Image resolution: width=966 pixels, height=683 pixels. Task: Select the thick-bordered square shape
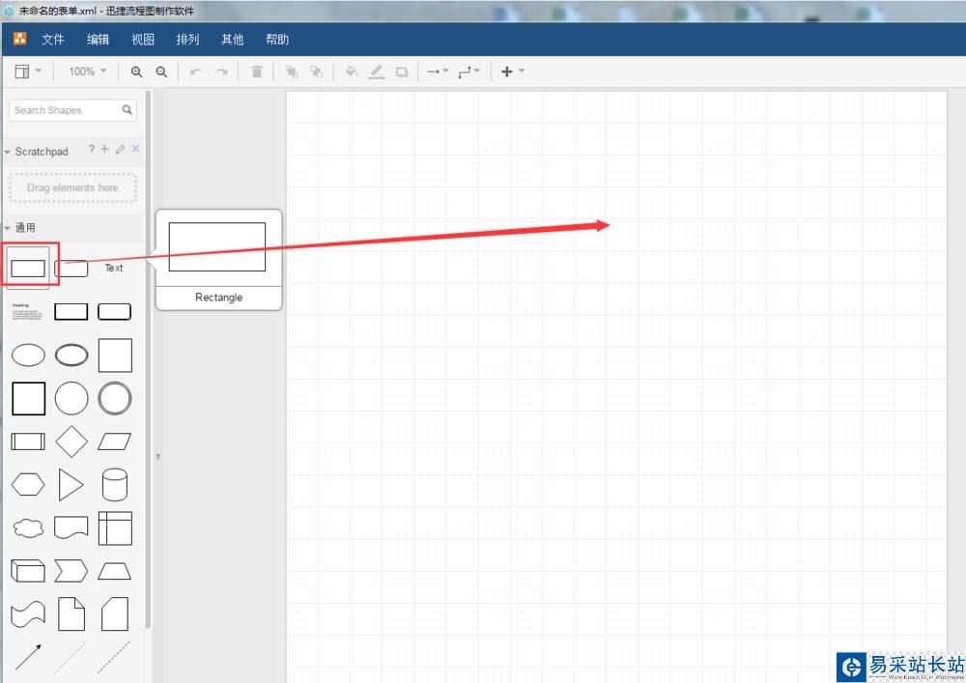pos(28,398)
